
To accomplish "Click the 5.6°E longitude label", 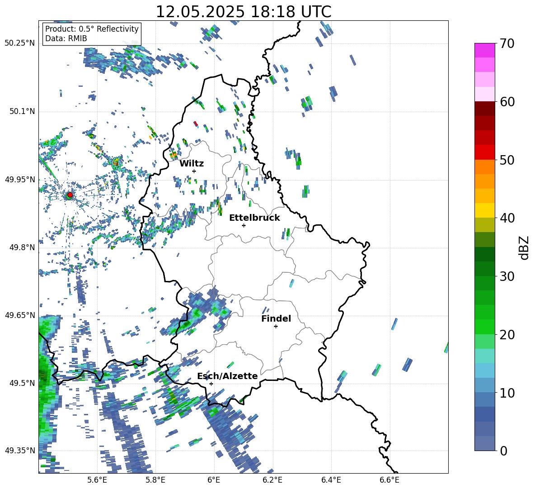I will [97, 480].
